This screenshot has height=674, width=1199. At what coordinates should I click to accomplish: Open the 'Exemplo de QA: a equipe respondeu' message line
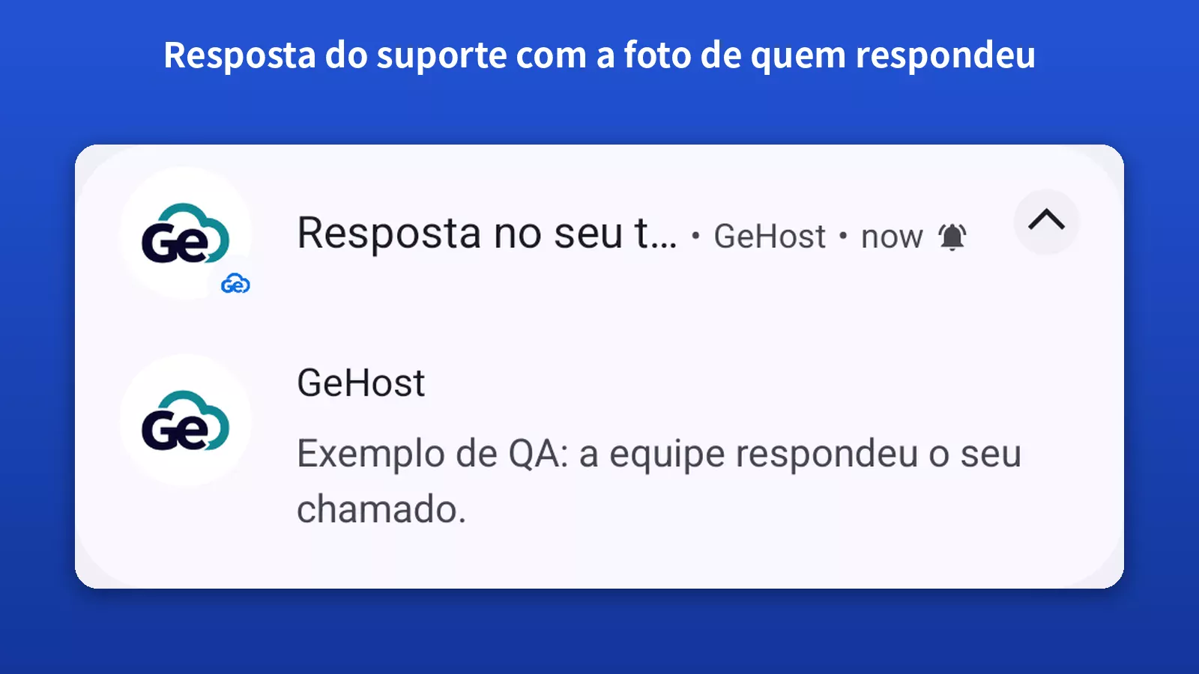click(x=659, y=455)
